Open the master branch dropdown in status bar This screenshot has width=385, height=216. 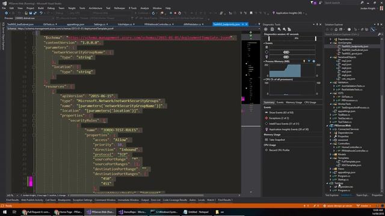click(363, 206)
